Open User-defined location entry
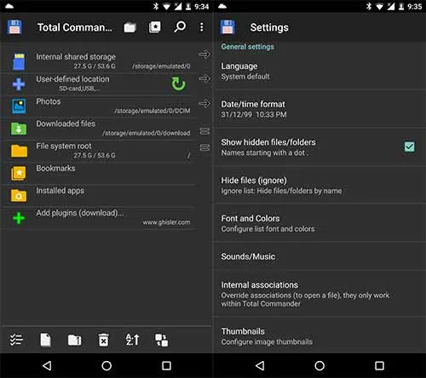 [x=98, y=83]
